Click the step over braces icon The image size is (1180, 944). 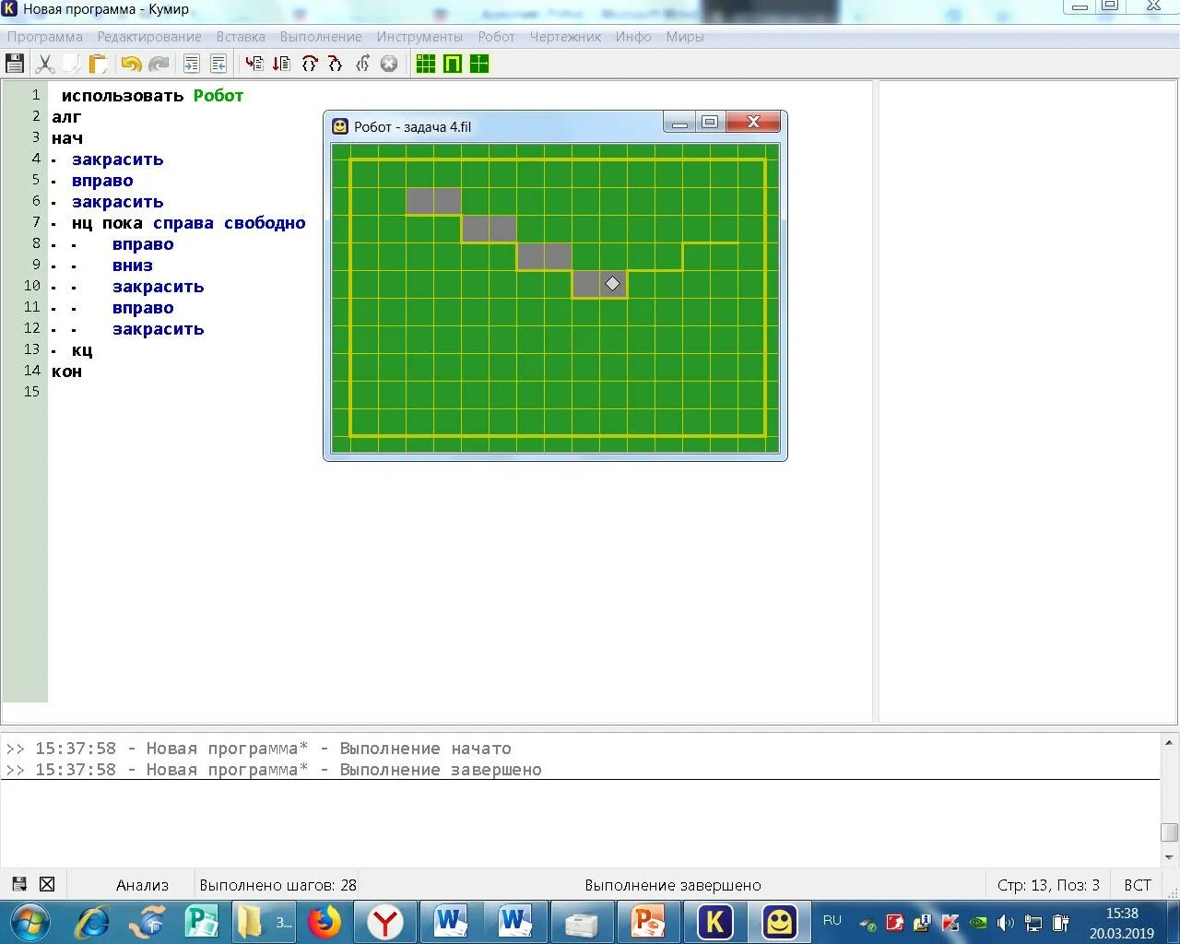310,64
